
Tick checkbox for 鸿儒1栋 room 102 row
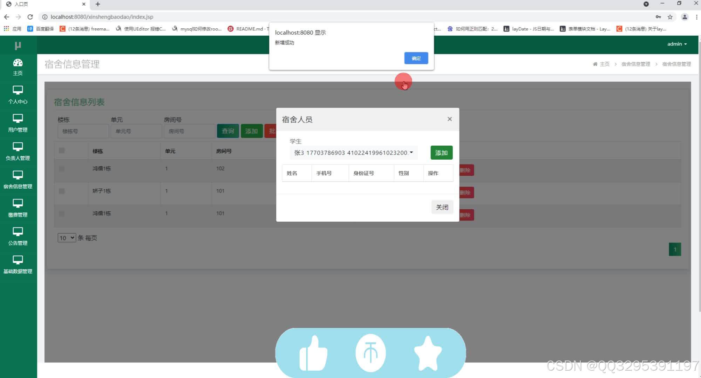click(x=62, y=169)
